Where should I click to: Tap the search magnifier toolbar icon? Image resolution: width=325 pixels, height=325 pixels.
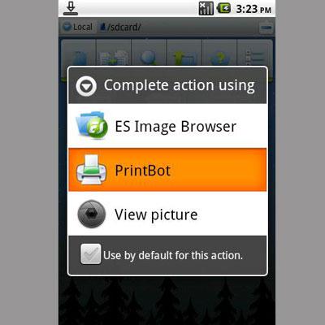point(149,56)
